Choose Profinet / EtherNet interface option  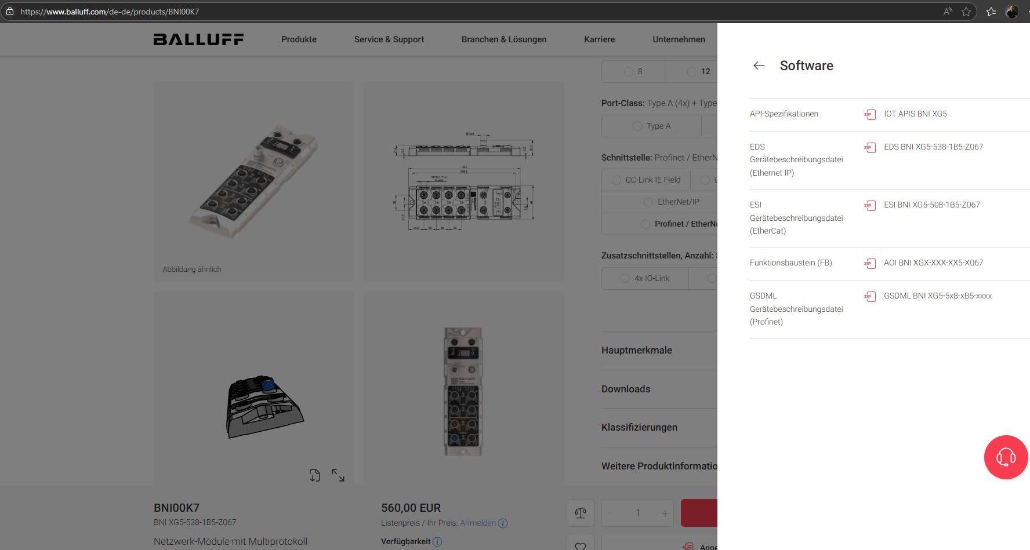[659, 224]
